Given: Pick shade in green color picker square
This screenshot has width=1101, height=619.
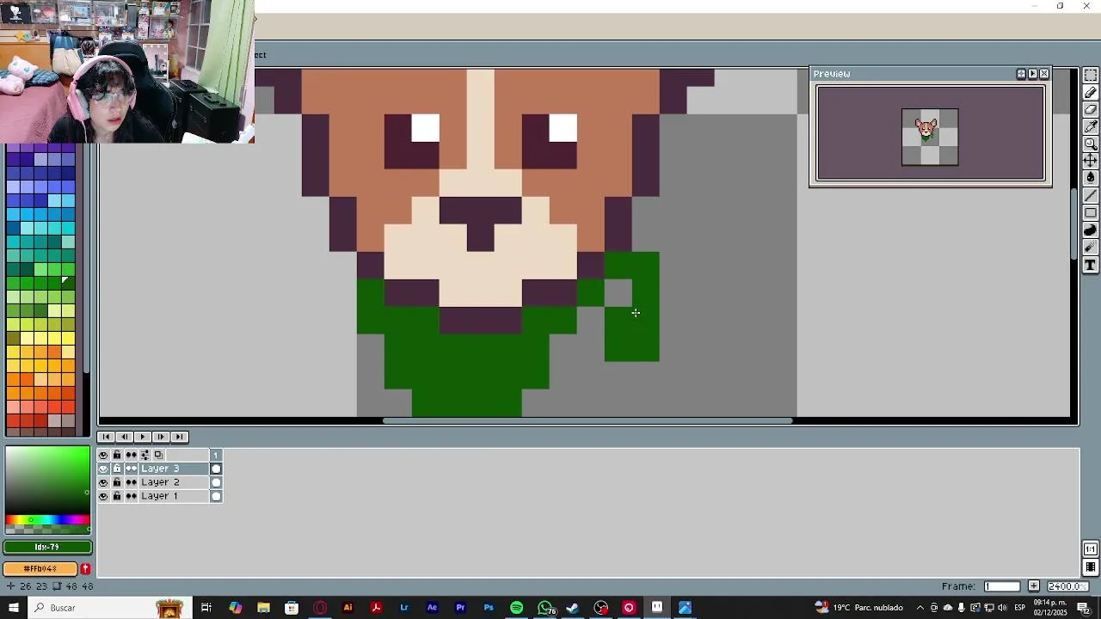Looking at the screenshot, I should pos(47,480).
